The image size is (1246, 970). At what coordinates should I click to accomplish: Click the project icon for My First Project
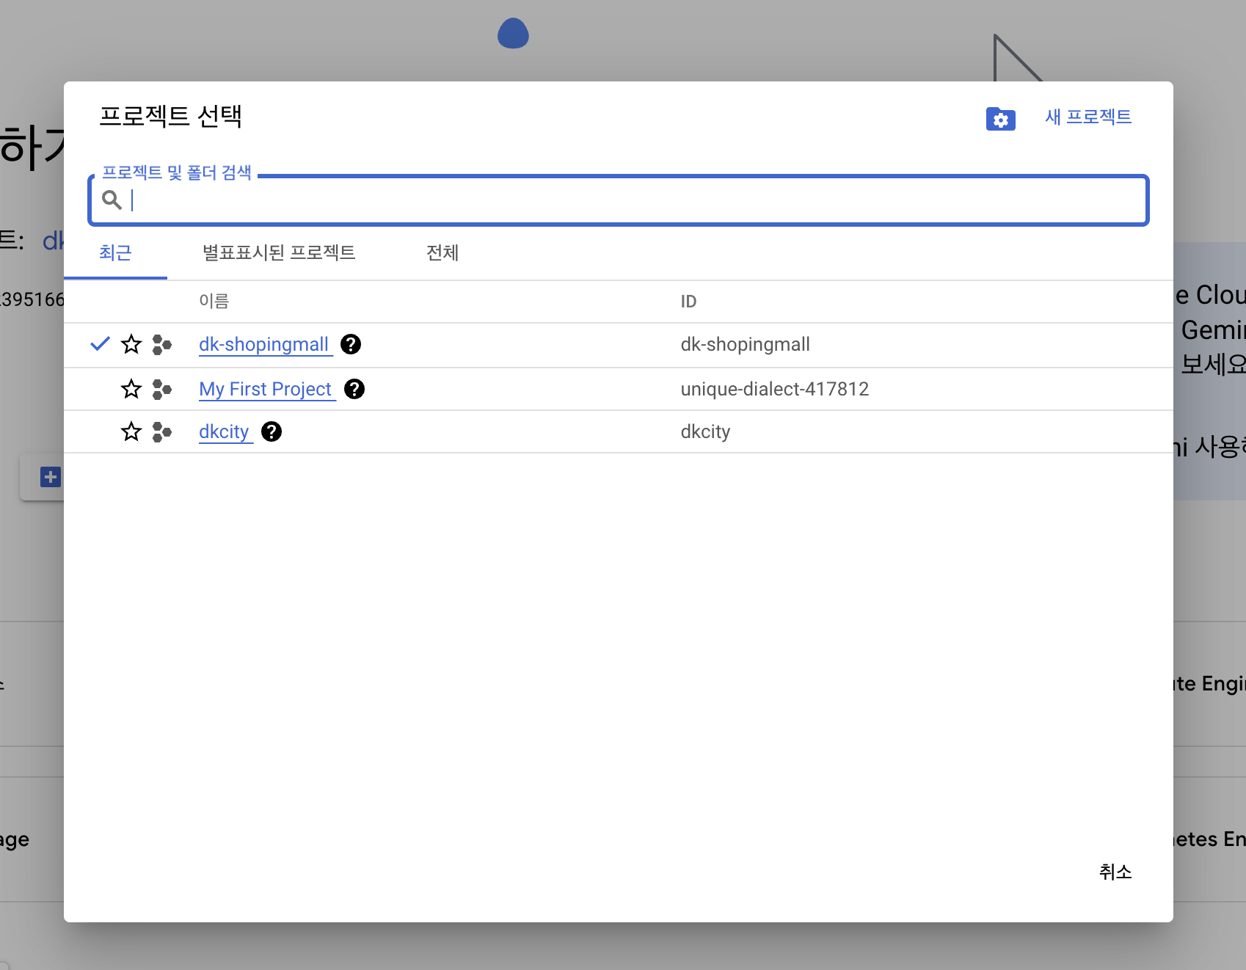(161, 389)
